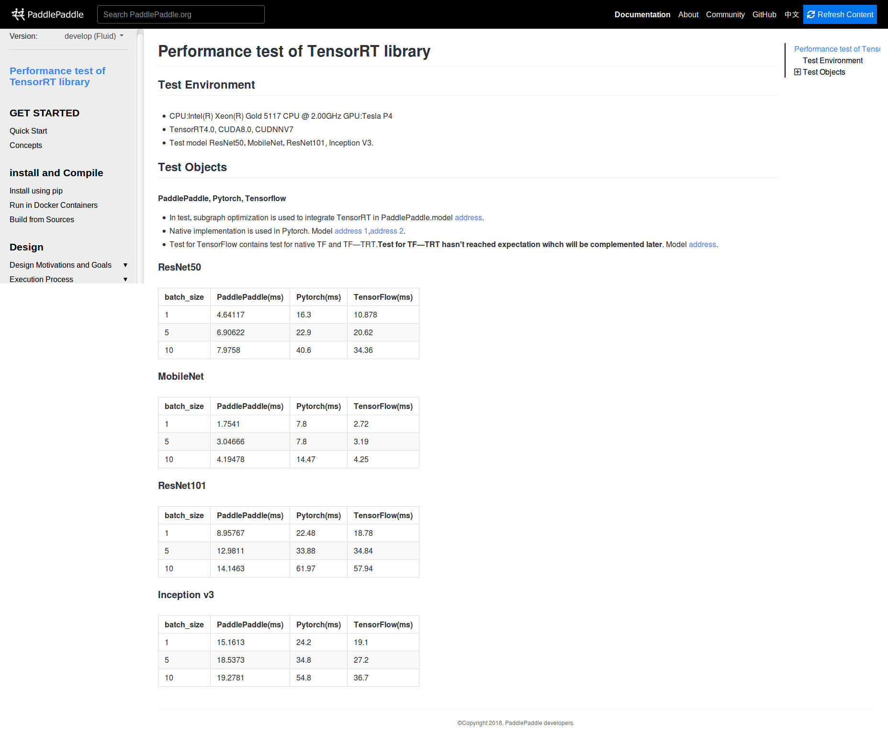
Task: Jump to Test Environment in page outline
Action: [832, 60]
